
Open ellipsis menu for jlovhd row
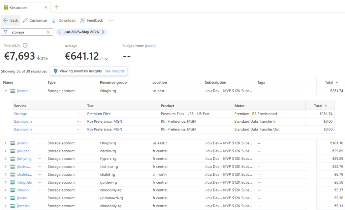tap(39, 198)
